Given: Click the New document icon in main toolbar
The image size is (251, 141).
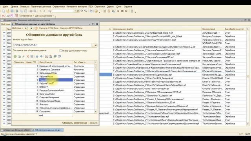Looking at the screenshot, I should (4, 11).
